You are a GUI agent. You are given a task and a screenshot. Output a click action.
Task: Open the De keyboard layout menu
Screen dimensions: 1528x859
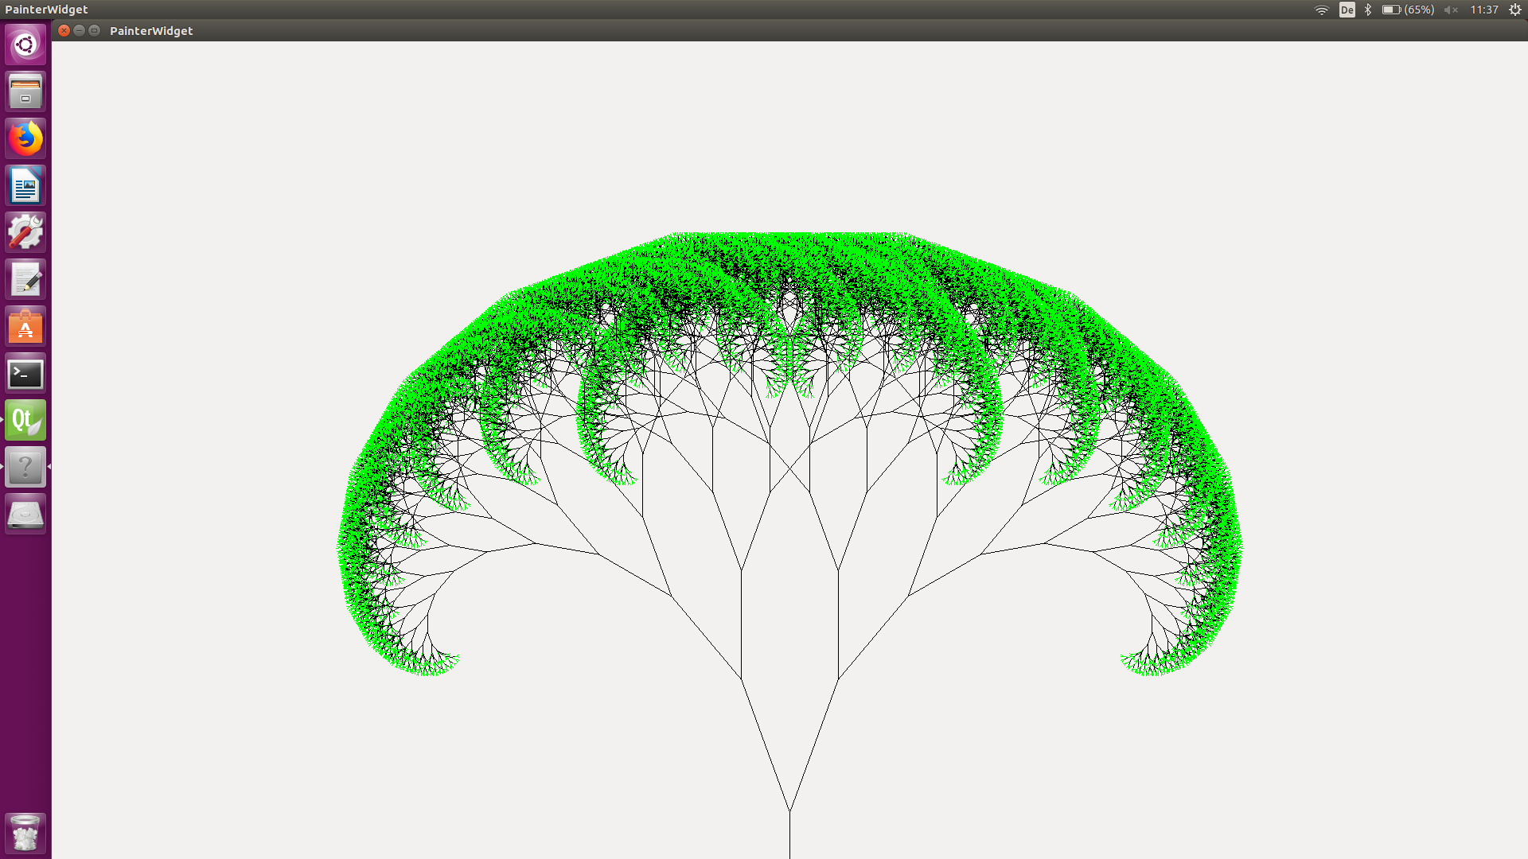point(1347,10)
